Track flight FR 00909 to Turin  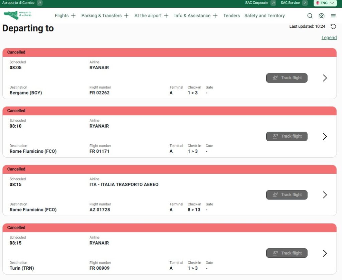tap(287, 253)
